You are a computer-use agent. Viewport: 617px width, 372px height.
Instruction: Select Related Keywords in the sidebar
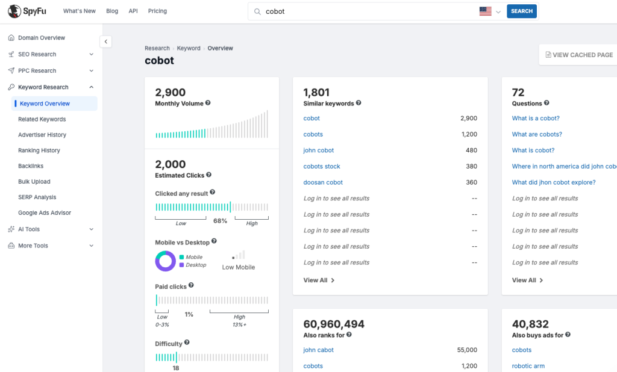tap(42, 119)
